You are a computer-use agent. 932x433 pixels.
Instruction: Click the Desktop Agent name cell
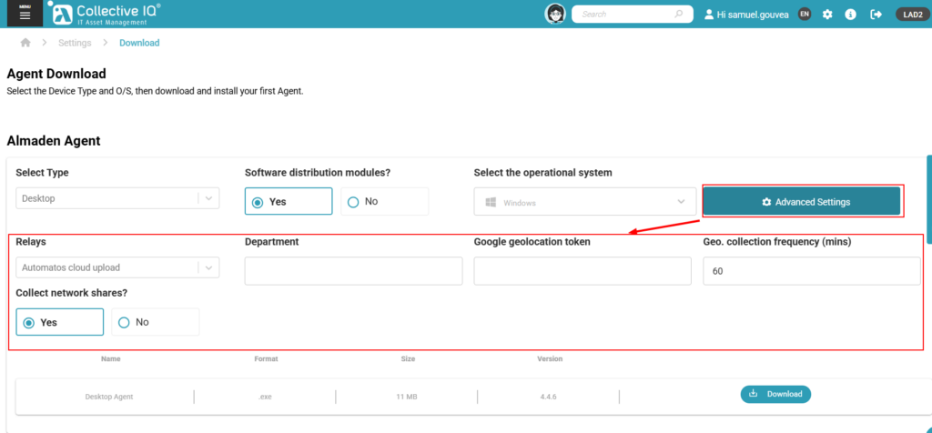click(x=109, y=397)
